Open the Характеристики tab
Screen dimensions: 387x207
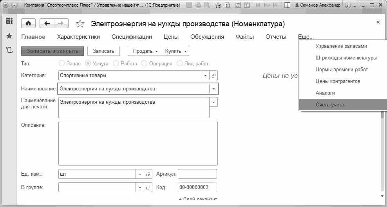click(78, 37)
